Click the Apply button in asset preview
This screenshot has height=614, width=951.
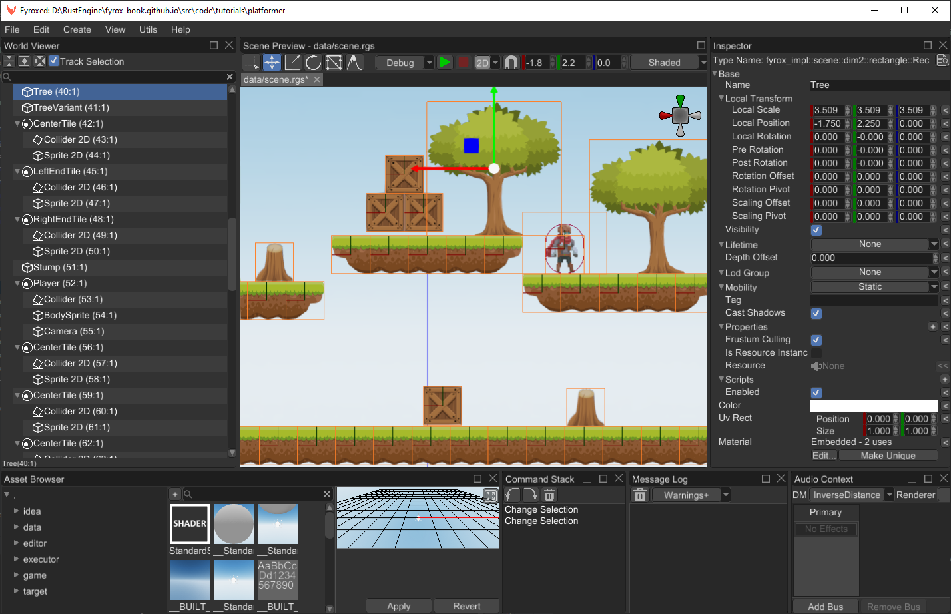[399, 606]
